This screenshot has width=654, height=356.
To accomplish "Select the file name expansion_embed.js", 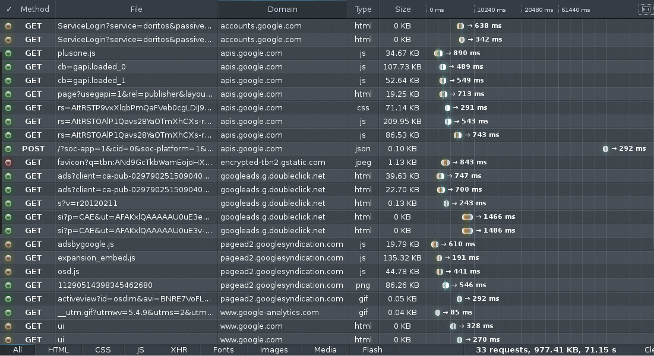I will [96, 258].
